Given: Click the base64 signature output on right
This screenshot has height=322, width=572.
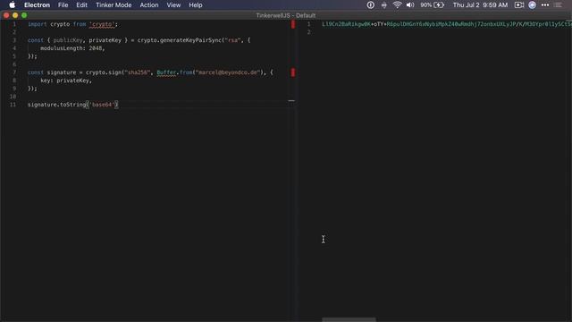Looking at the screenshot, I should 447,24.
